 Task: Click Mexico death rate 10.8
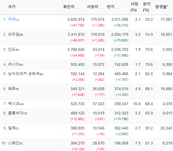click(137, 104)
